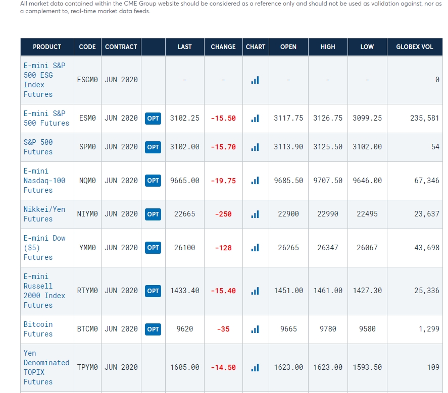Select code cell ESGM0
448x393 pixels.
coord(87,80)
